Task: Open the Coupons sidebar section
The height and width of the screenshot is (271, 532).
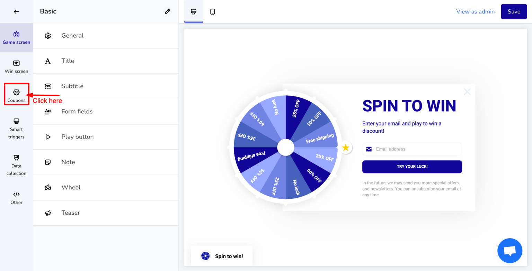Action: coord(16,94)
